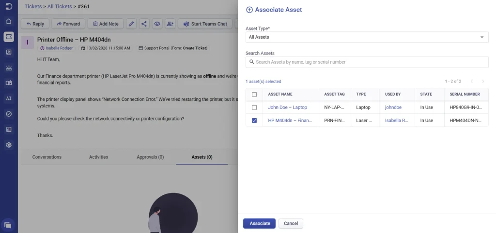Click the HPM404DN-N... serial number cell
The image size is (496, 233).
tap(465, 121)
